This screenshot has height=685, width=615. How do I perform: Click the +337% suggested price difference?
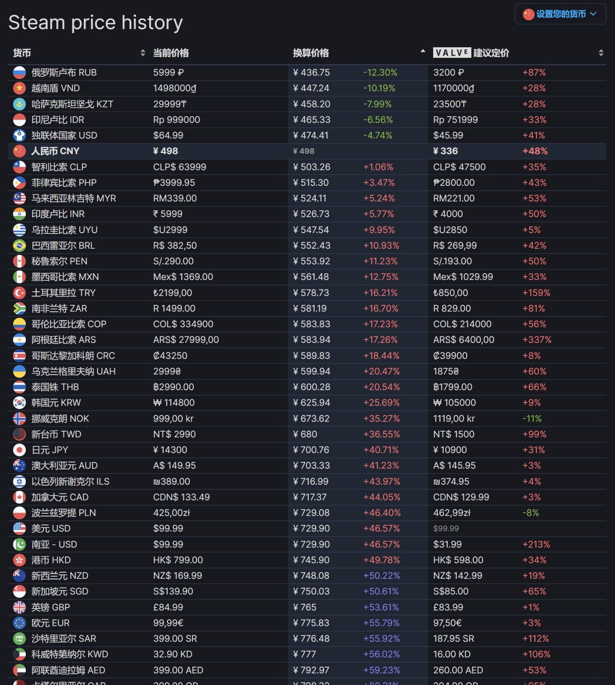(537, 340)
